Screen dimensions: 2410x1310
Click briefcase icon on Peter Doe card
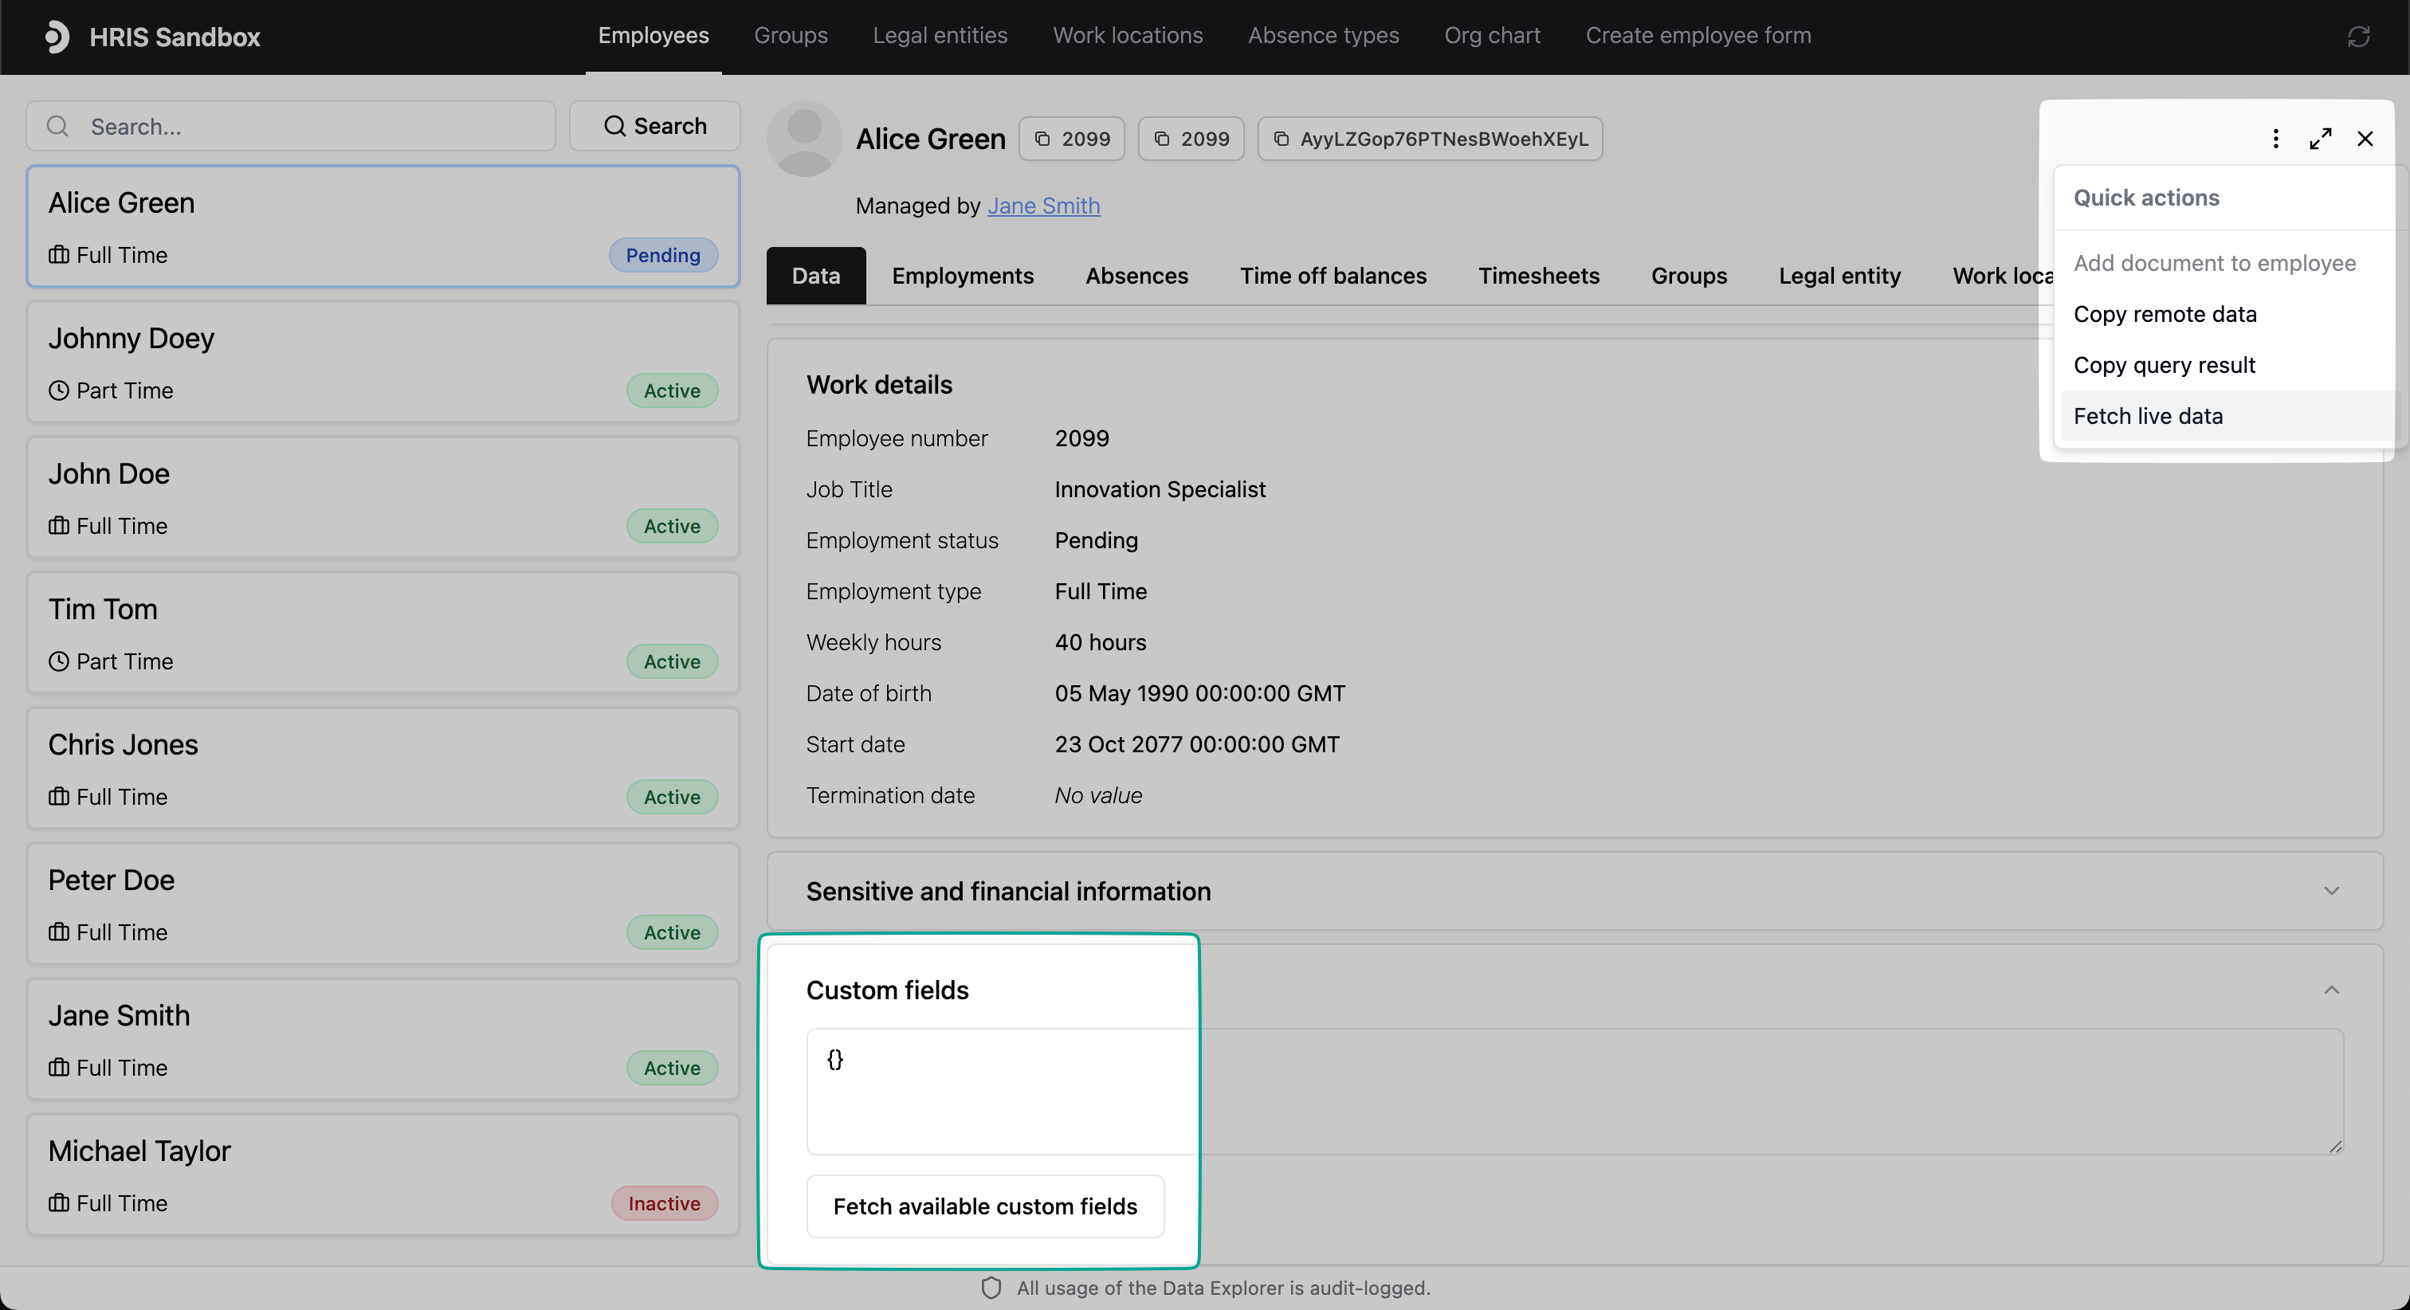(59, 932)
